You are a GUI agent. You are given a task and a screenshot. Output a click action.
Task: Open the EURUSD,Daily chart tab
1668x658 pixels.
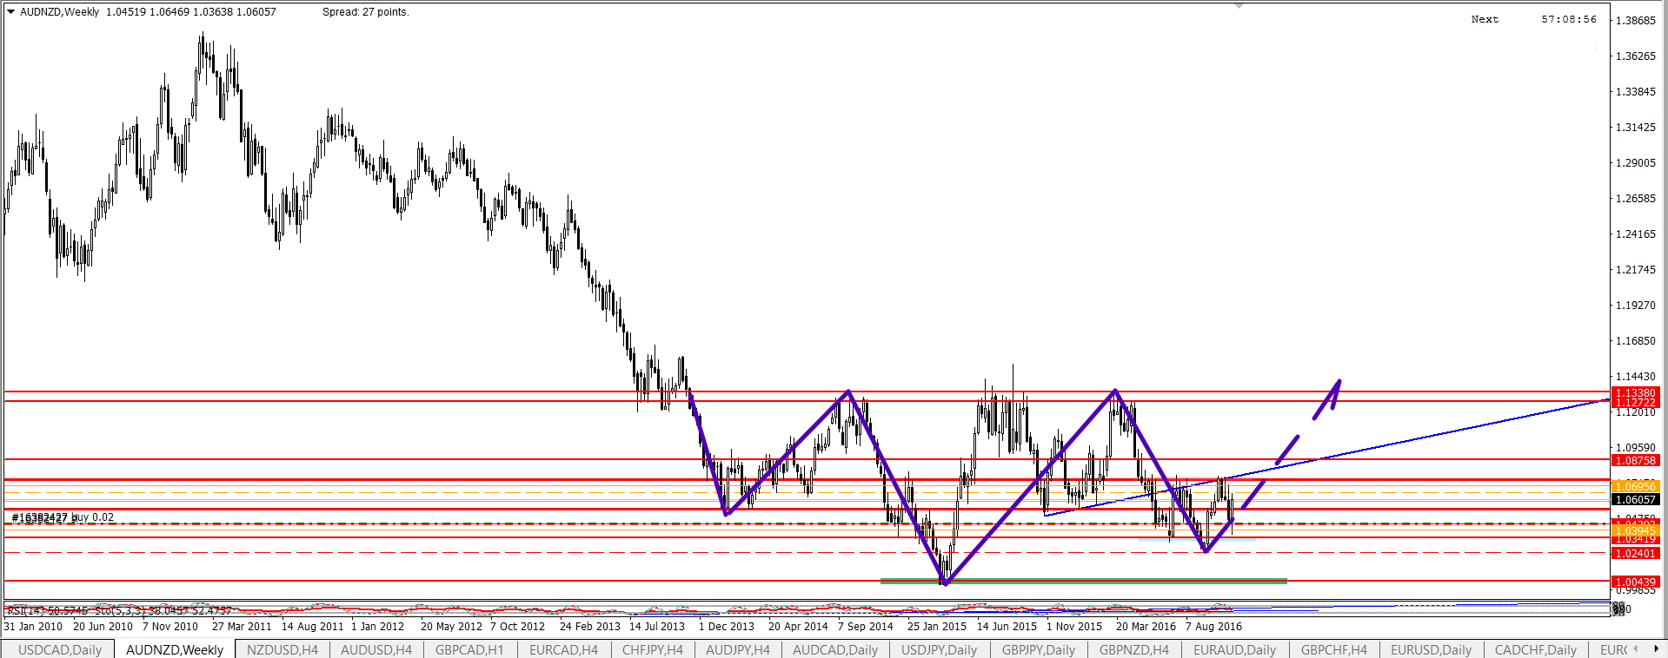click(x=1432, y=649)
